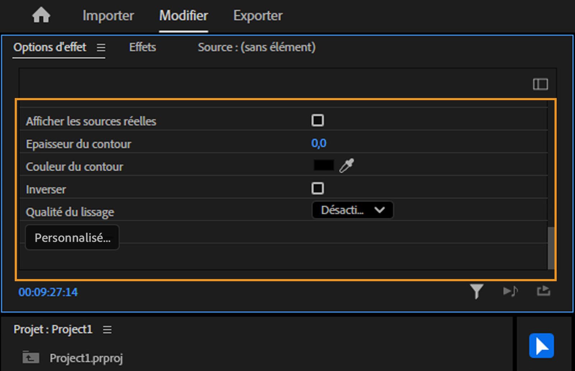Click the Project1.prproj file icon

coord(31,357)
